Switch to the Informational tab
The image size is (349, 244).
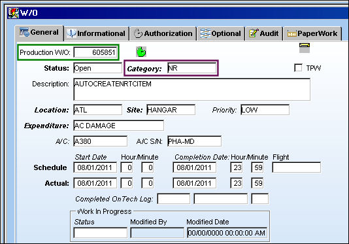[97, 33]
